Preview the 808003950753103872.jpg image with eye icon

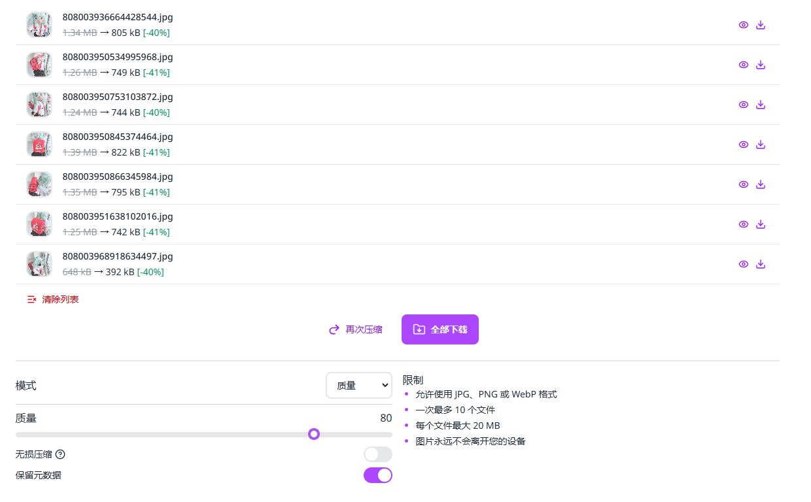click(x=743, y=105)
